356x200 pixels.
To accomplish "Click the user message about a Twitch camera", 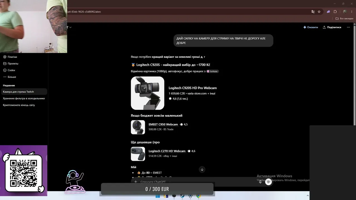I will click(223, 41).
